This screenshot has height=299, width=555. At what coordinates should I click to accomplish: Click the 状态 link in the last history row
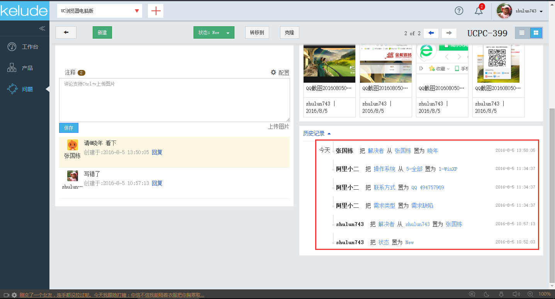click(384, 243)
